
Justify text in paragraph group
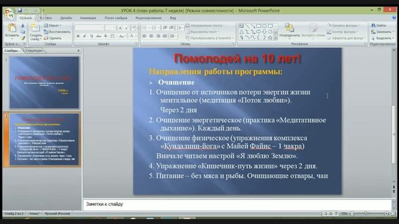click(165, 36)
